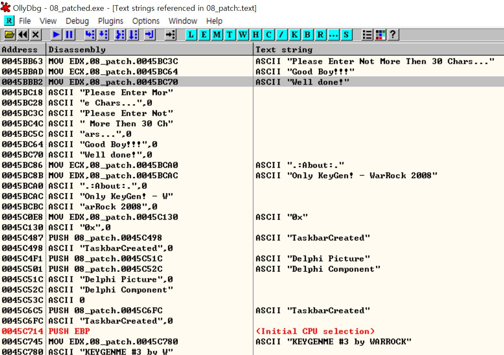The image size is (504, 355).
Task: Sort by Disassembly column header
Action: tap(149, 50)
